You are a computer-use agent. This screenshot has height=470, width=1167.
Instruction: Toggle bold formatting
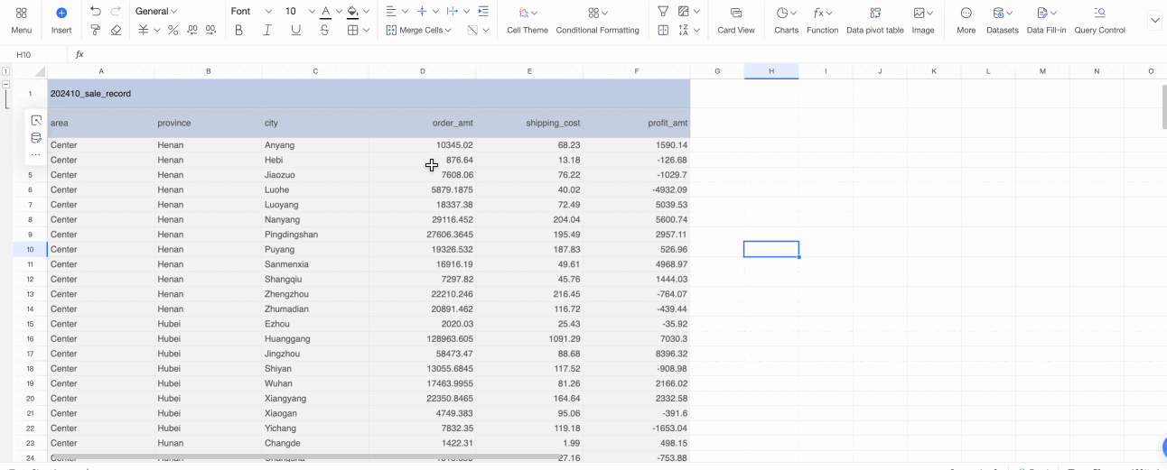point(238,30)
